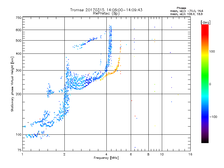224x168 pixels.
Task: Click the plot title 'Tromsø 20170315 14:08:00-14:09:43'
Action: (x=106, y=10)
